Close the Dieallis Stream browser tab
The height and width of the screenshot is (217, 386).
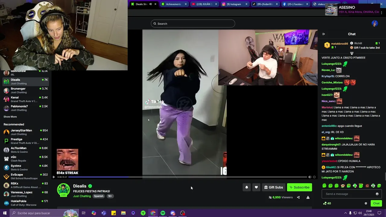click(x=155, y=4)
